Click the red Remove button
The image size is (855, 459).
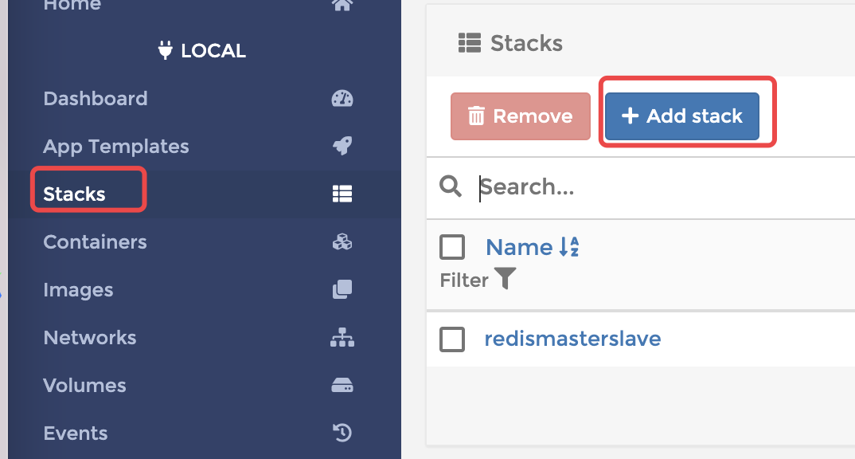click(521, 116)
